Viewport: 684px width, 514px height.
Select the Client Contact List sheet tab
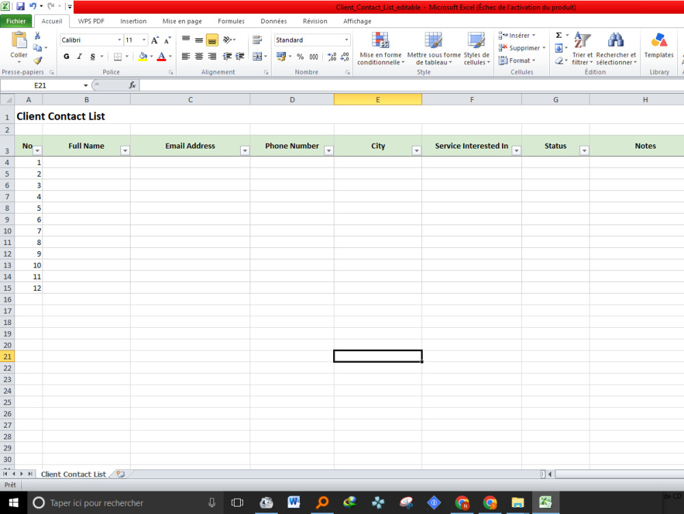tap(73, 474)
